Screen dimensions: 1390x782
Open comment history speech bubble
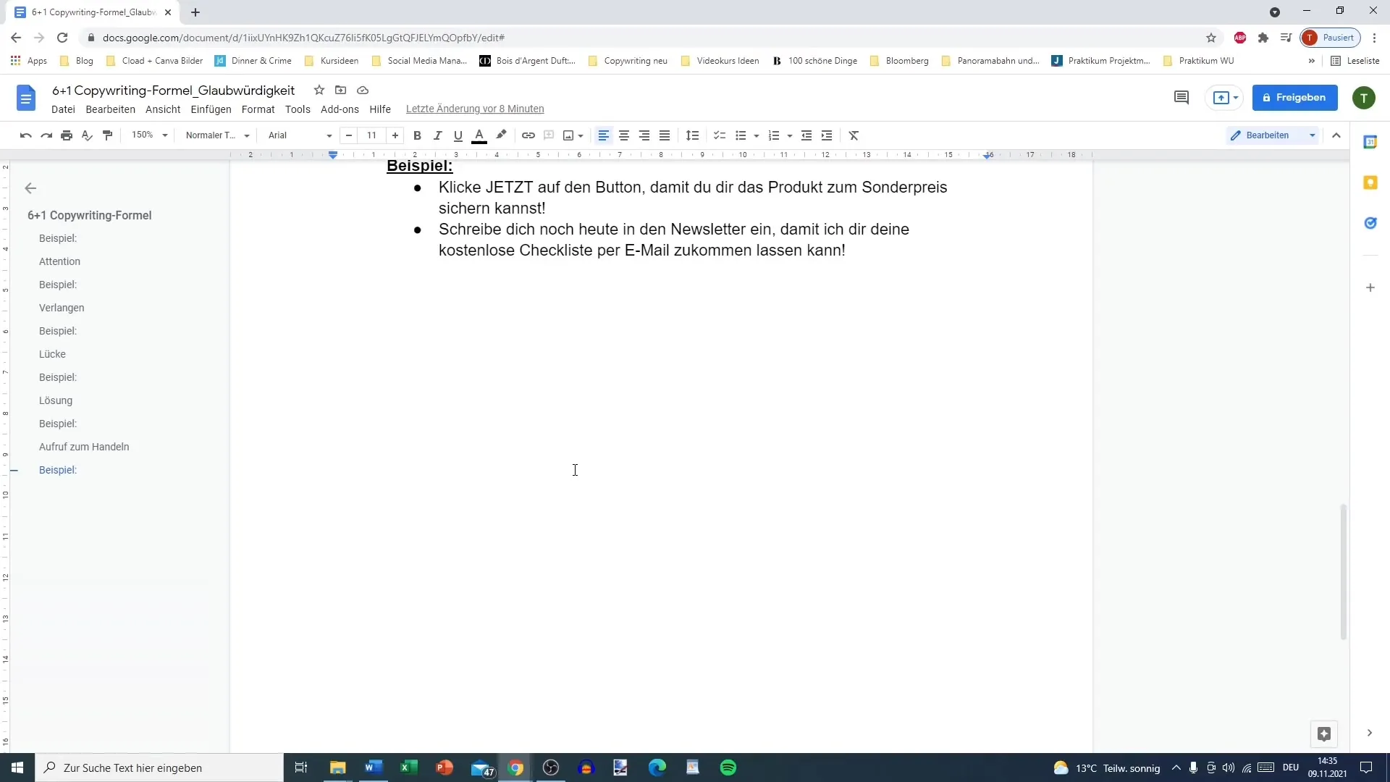point(1181,98)
